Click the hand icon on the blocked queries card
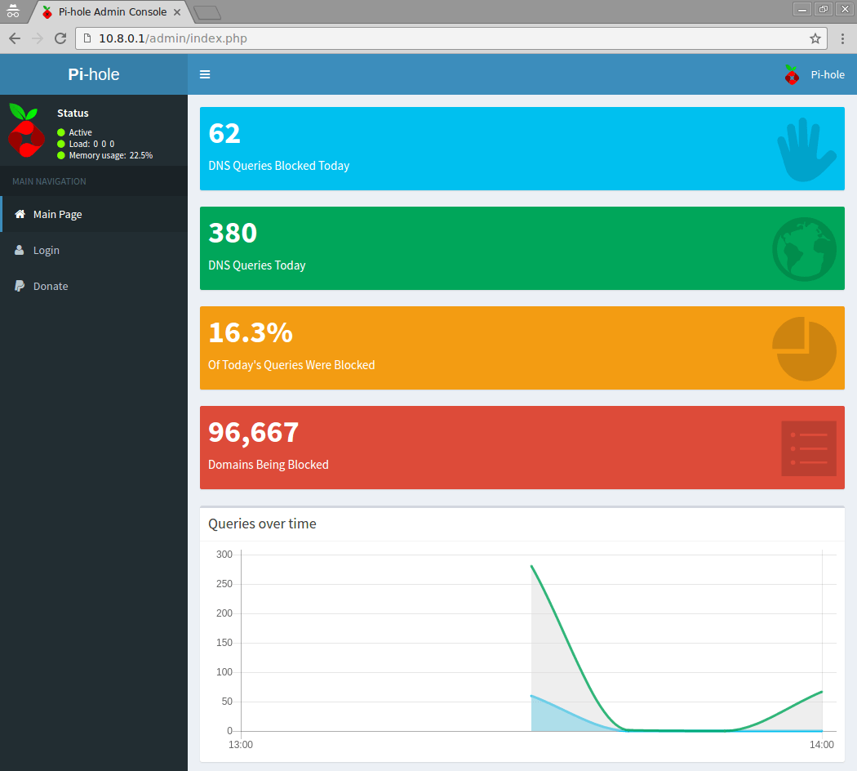 tap(806, 149)
